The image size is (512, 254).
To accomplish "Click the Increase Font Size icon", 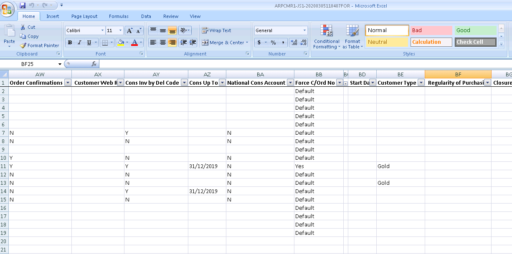I will 129,30.
